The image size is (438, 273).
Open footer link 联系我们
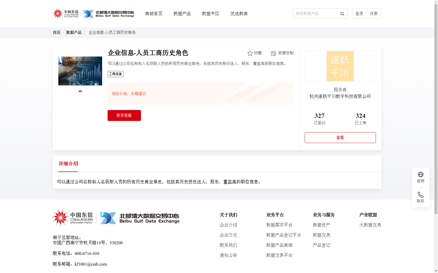point(228,245)
